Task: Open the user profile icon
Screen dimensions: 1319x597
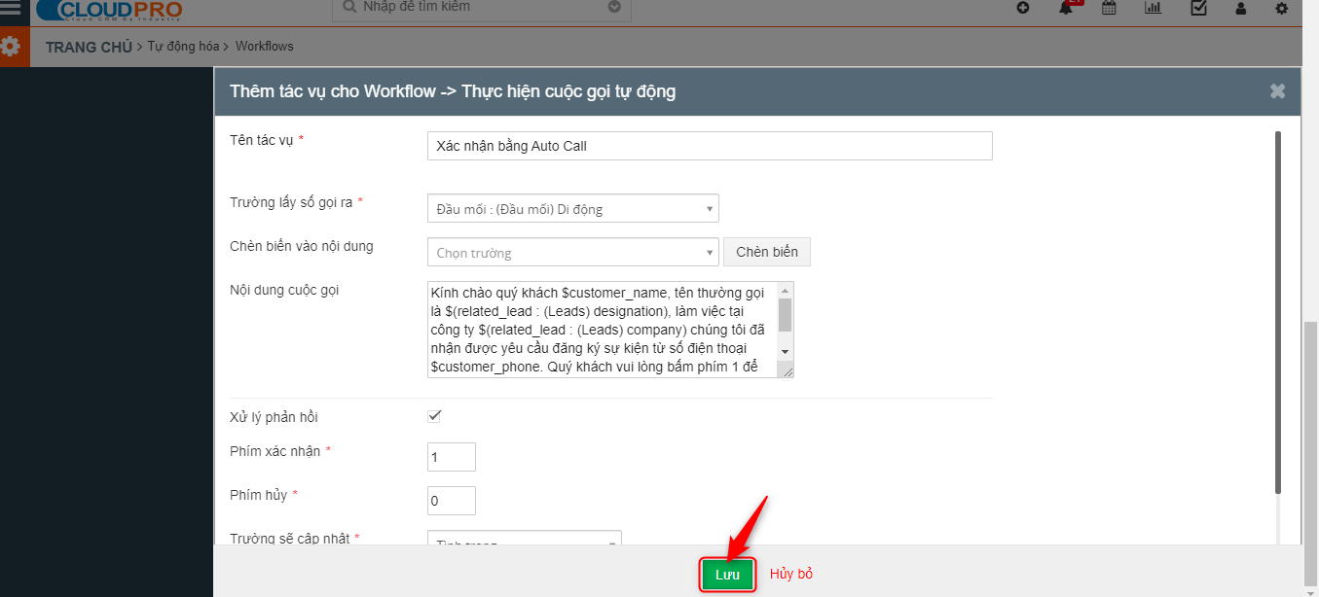Action: tap(1240, 8)
